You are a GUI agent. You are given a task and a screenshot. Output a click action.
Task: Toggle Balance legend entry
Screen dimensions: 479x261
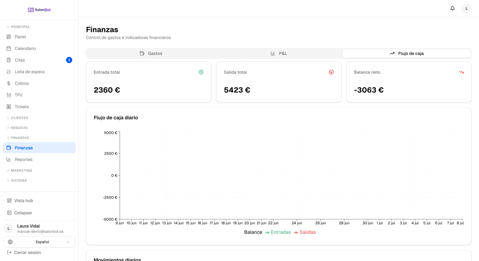click(x=253, y=232)
